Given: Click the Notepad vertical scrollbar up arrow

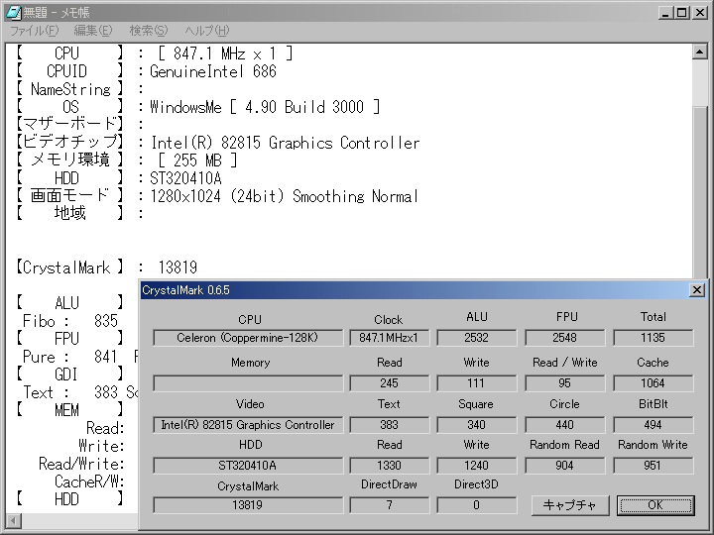Looking at the screenshot, I should (699, 52).
